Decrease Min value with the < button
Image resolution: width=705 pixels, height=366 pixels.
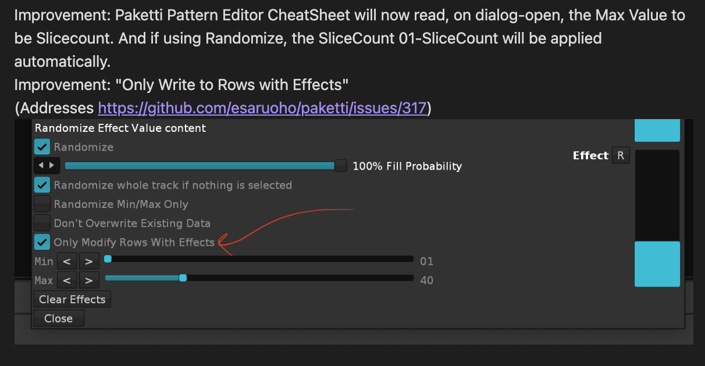point(66,261)
